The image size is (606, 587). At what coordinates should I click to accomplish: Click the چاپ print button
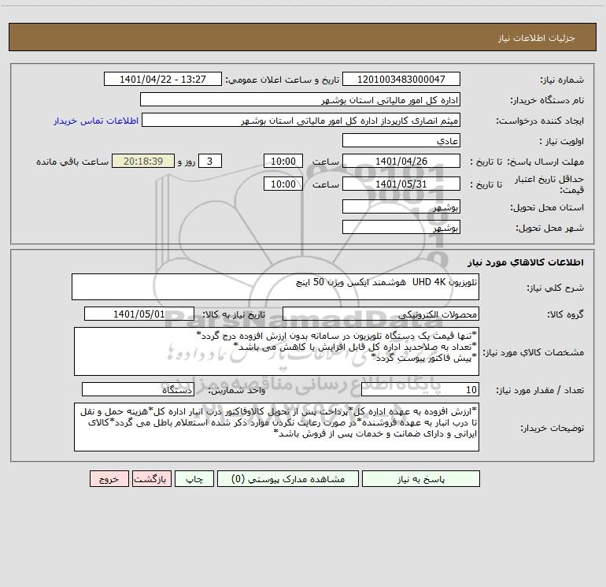pos(194,479)
